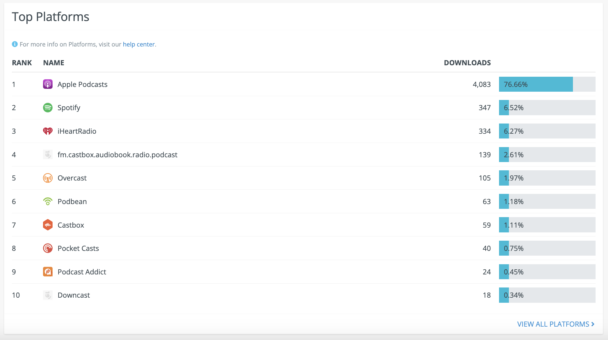608x340 pixels.
Task: Select the Pocket Casts name text
Action: click(x=78, y=248)
